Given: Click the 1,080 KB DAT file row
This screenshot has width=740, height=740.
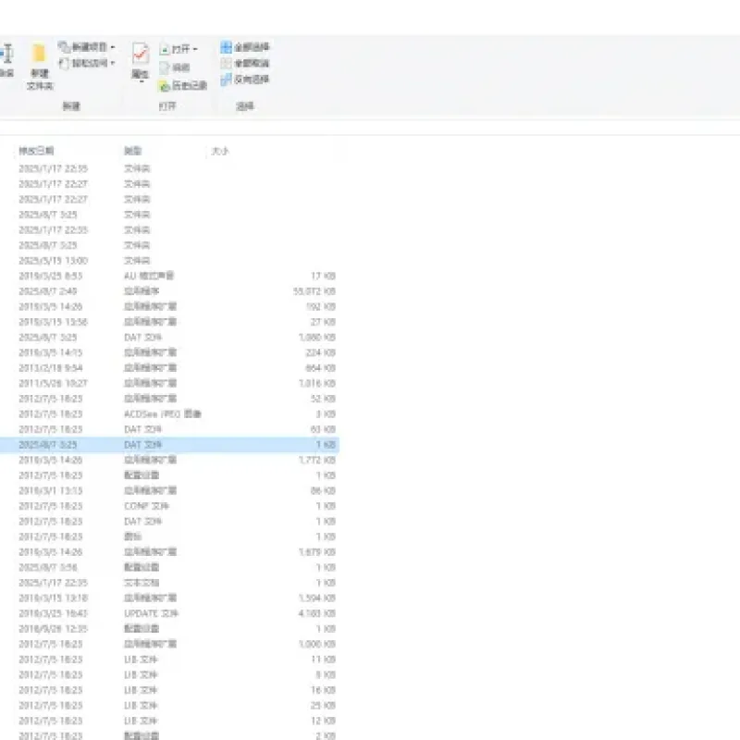Looking at the screenshot, I should (169, 338).
